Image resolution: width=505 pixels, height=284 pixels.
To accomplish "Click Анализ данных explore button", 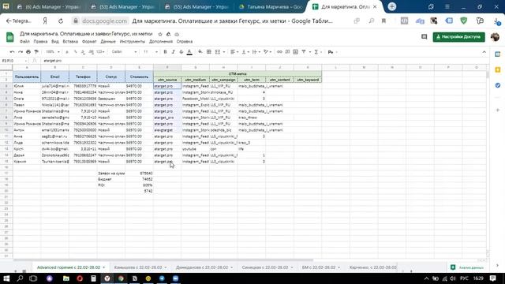I will (x=466, y=267).
